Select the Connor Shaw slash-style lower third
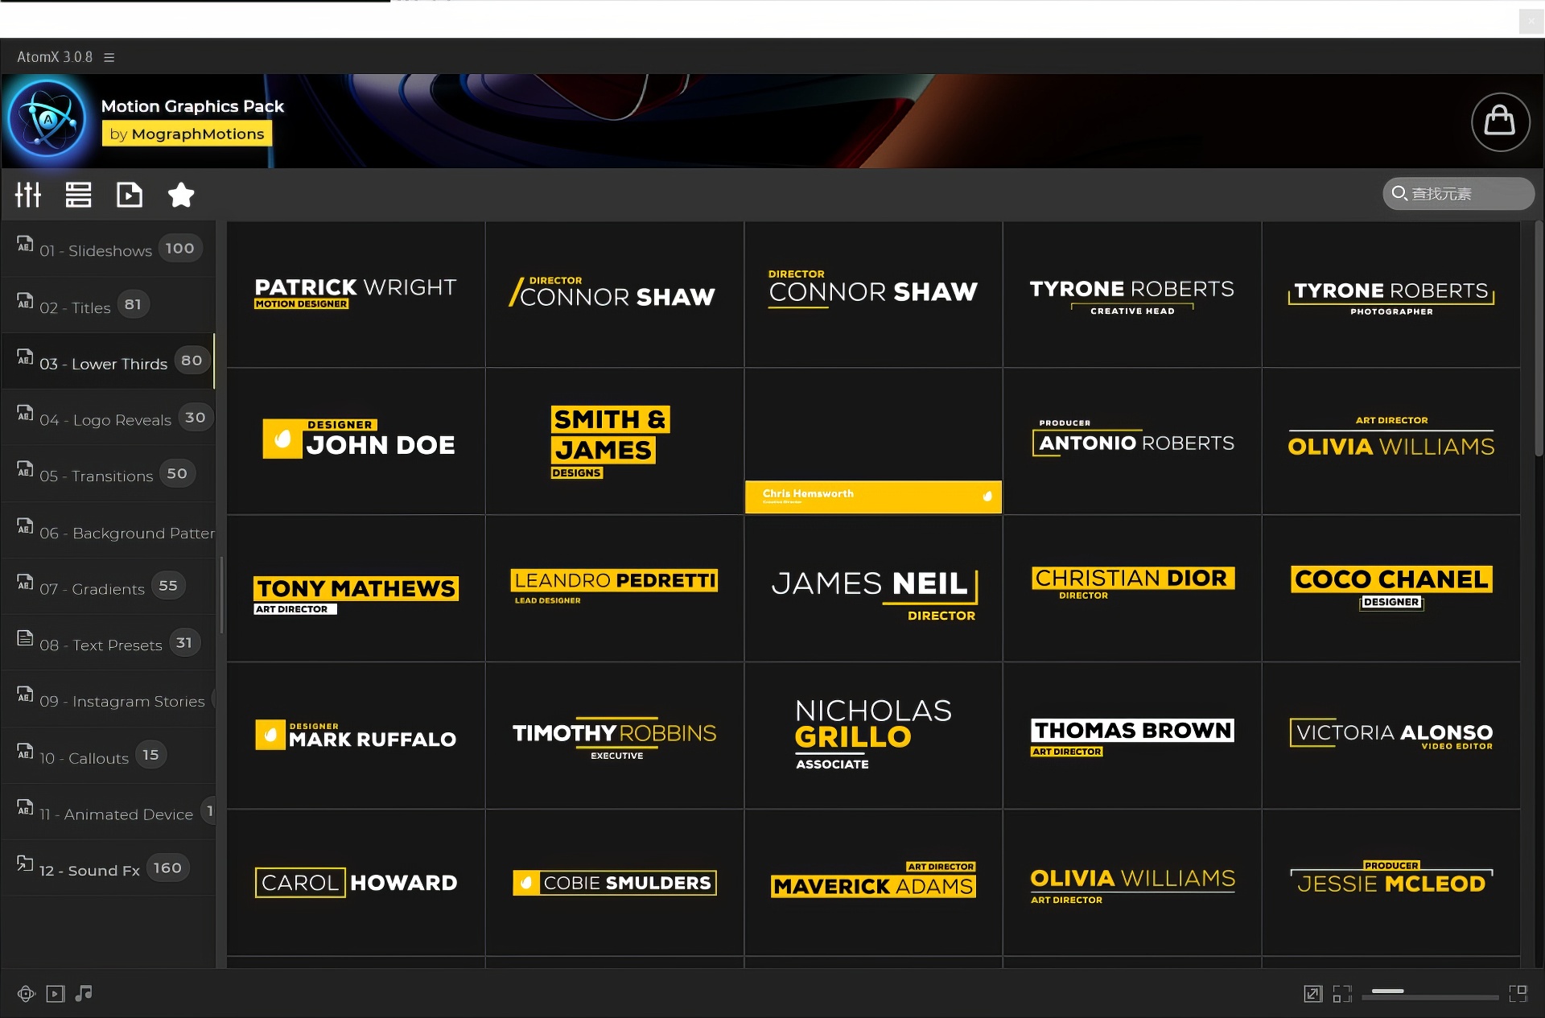Image resolution: width=1545 pixels, height=1018 pixels. click(615, 295)
